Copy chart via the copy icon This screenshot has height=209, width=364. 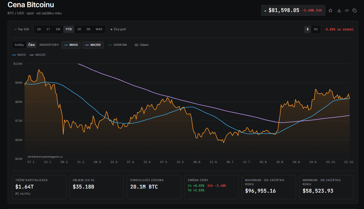(x=355, y=10)
